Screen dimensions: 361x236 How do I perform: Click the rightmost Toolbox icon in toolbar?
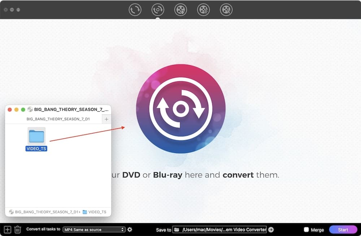click(226, 10)
